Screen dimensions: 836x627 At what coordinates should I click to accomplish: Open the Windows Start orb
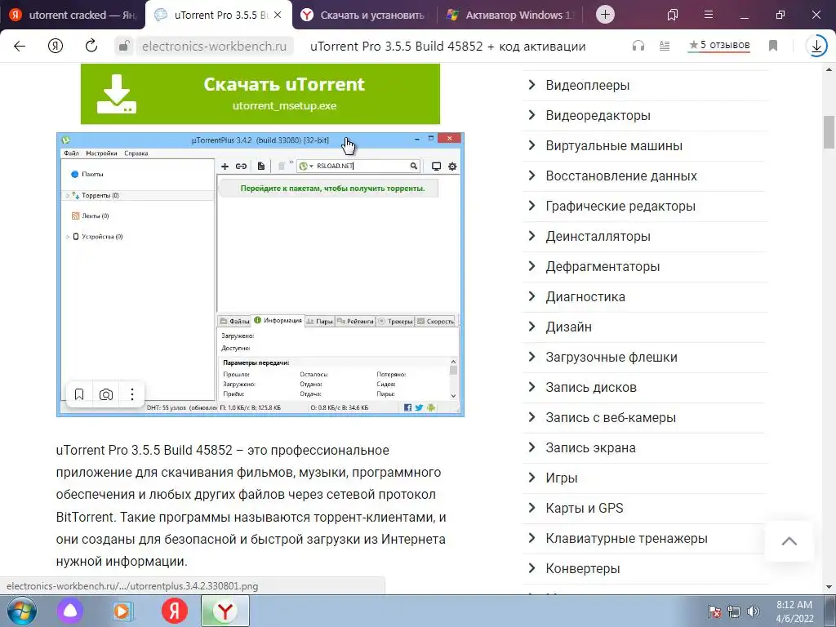[21, 611]
